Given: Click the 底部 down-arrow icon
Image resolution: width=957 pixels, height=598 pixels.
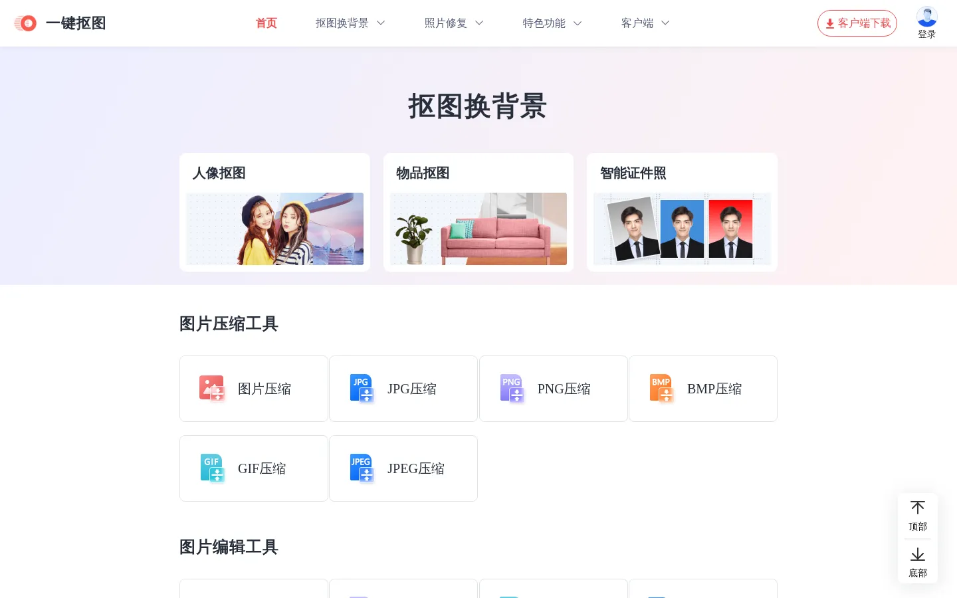Looking at the screenshot, I should point(918,554).
